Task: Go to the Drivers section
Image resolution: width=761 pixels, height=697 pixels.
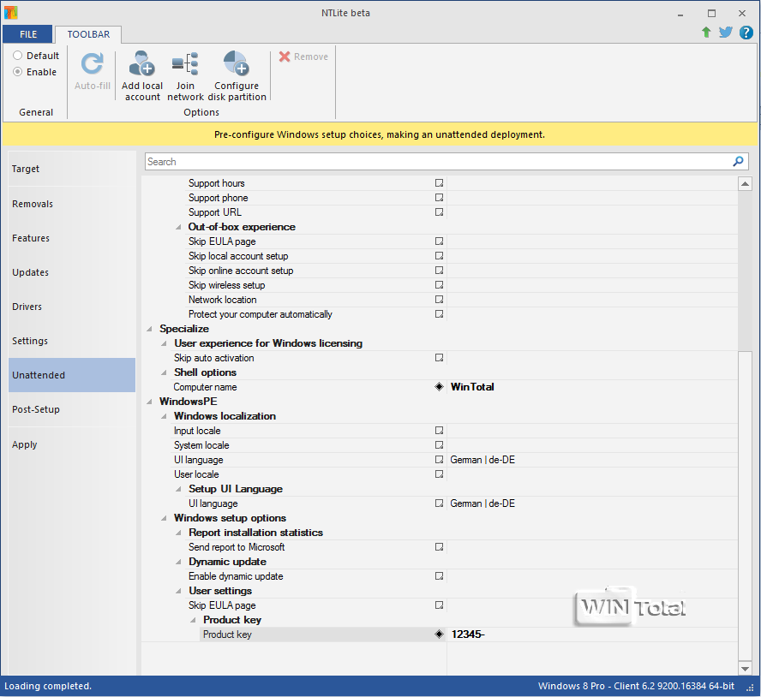Action: pos(27,307)
